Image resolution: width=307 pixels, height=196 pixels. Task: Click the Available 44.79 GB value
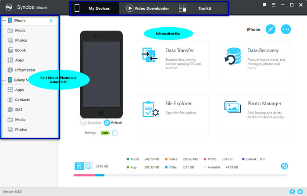(232, 167)
